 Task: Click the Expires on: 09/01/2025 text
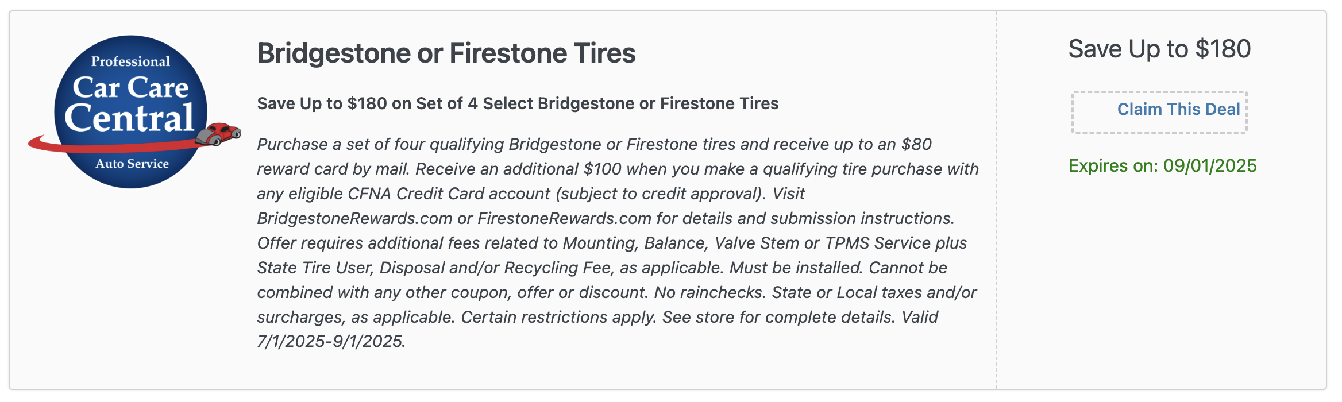[1163, 165]
